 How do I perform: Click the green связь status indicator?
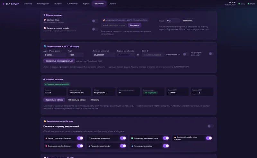click(239, 4)
